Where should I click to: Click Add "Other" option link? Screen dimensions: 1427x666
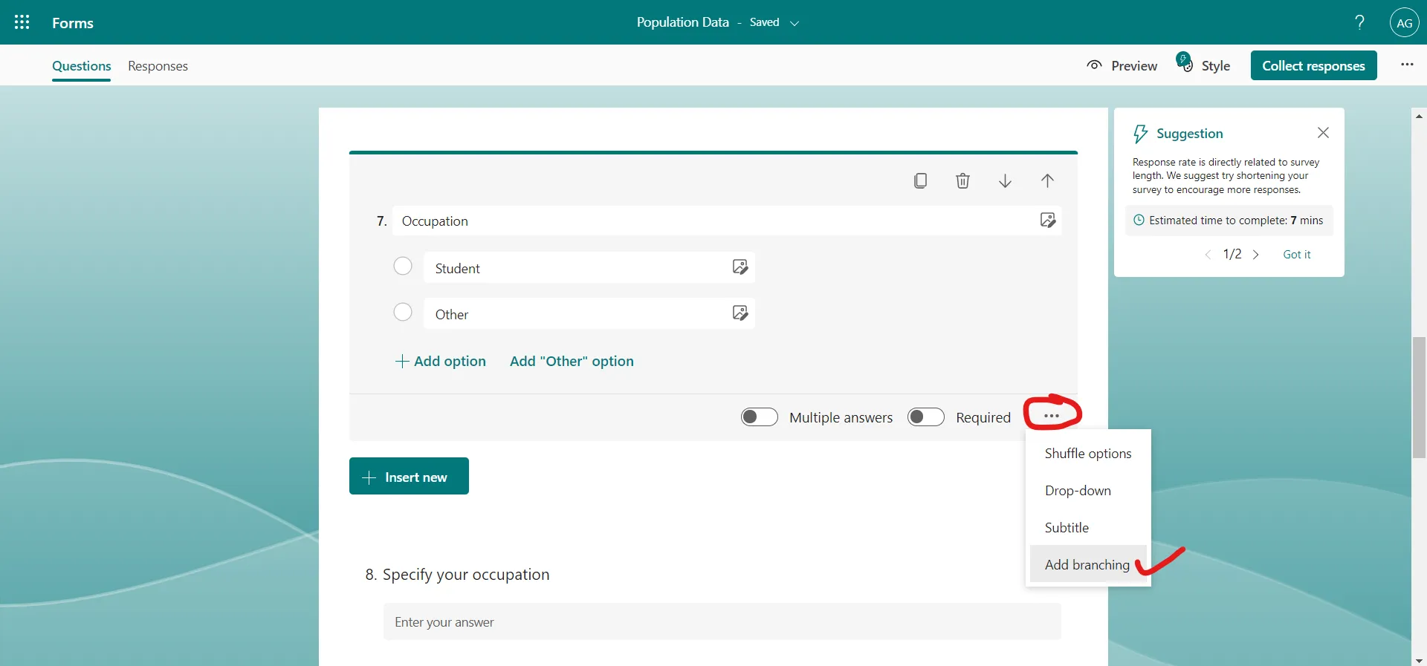pos(572,362)
